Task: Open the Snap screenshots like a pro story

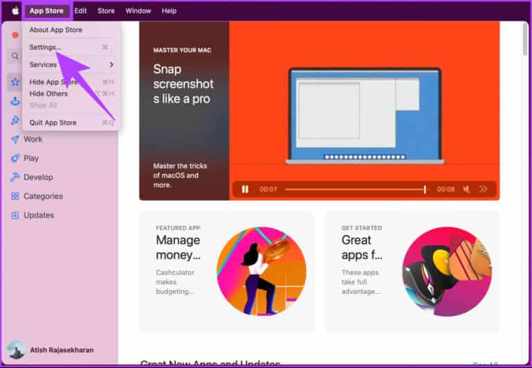Action: [x=183, y=84]
